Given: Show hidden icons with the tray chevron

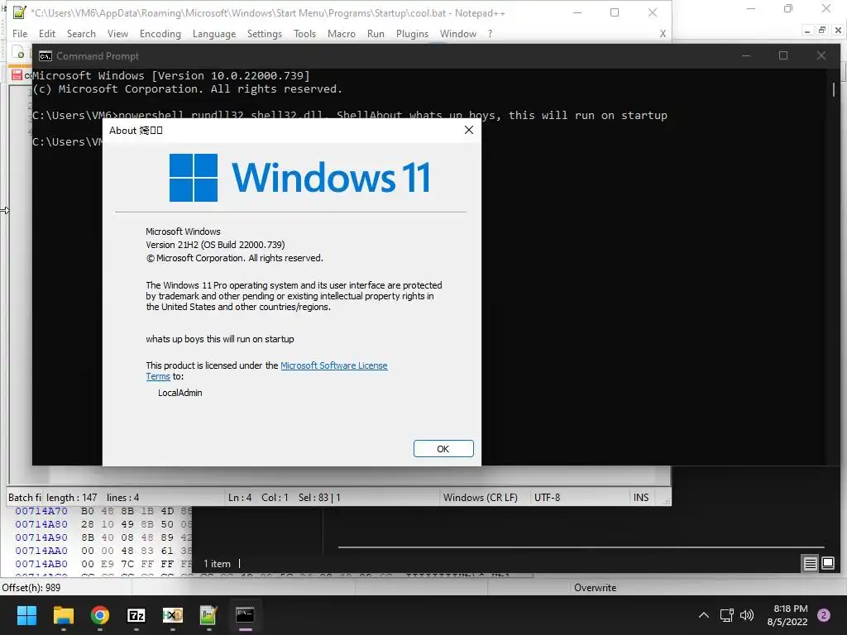Looking at the screenshot, I should pos(704,615).
